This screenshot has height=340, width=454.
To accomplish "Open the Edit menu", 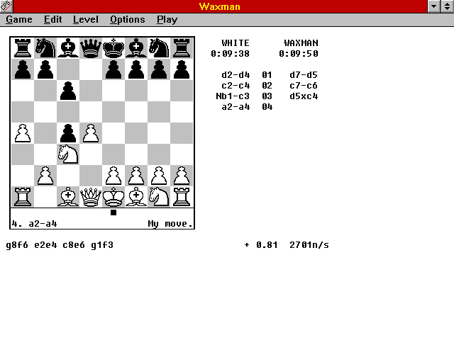I will coord(52,20).
